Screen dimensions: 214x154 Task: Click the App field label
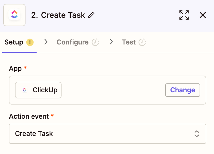tap(15, 69)
